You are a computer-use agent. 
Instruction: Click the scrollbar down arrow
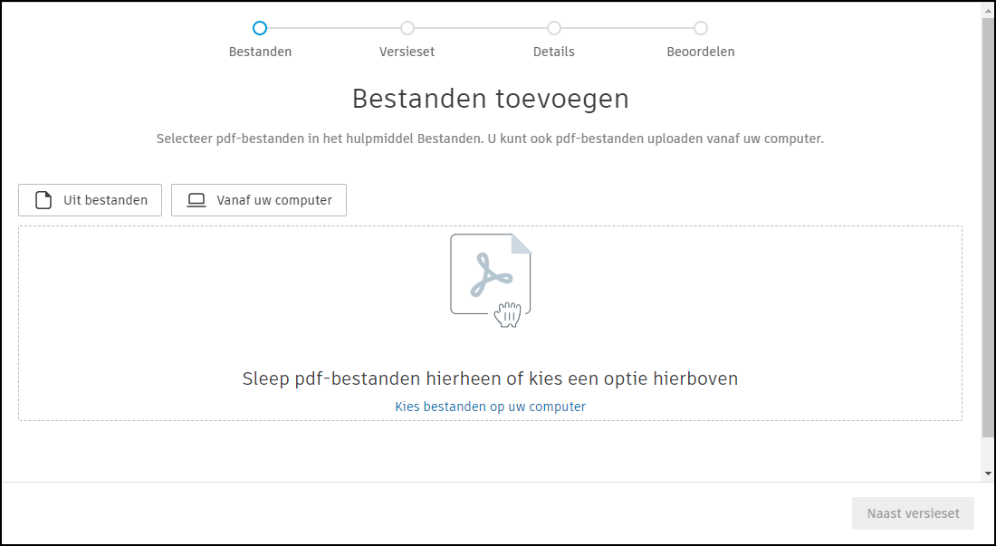pyautogui.click(x=989, y=471)
